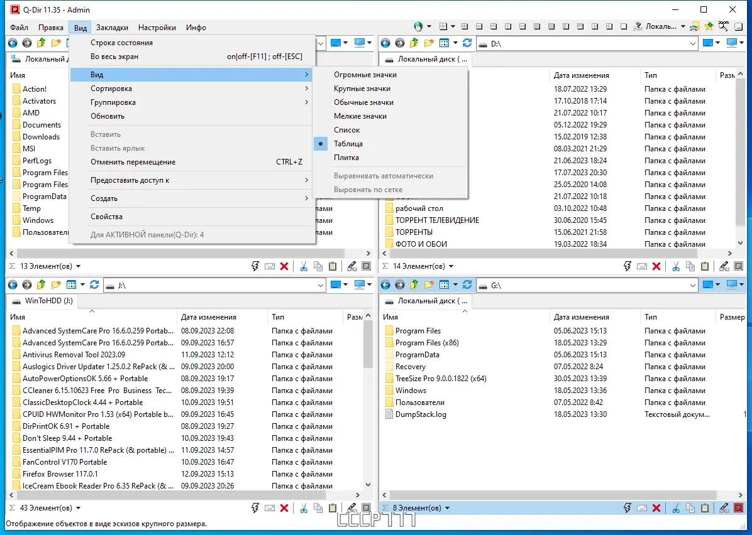Select Крупные значки view option
752x535 pixels.
[362, 89]
